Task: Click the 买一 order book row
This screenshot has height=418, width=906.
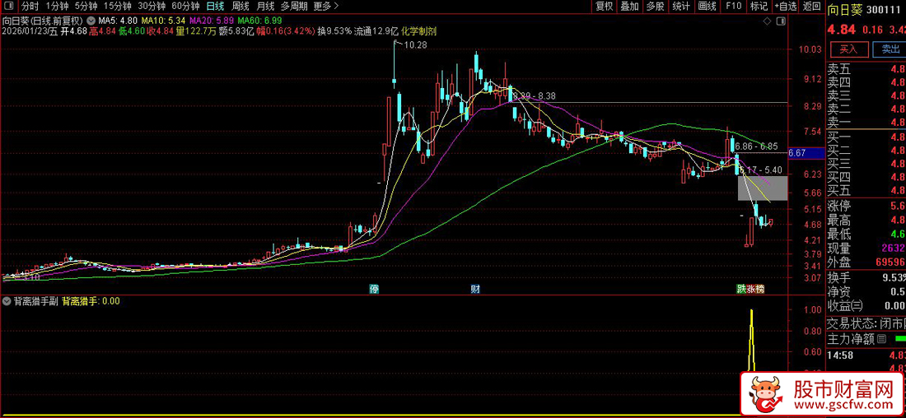Action: coord(866,137)
